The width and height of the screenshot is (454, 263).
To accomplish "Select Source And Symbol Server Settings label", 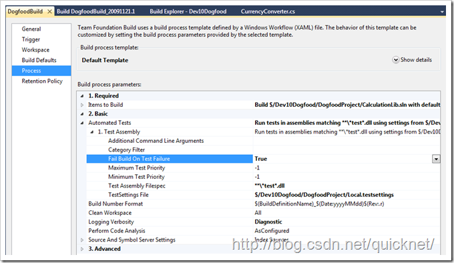I will click(x=132, y=240).
